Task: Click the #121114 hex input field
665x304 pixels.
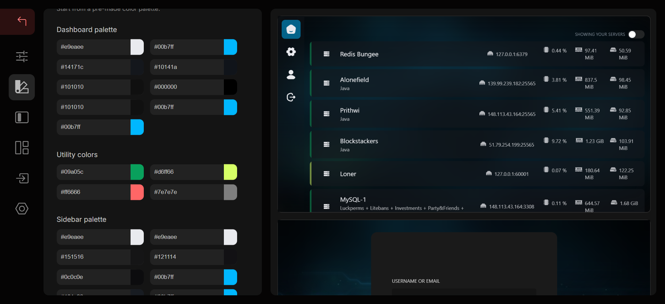Action: 187,257
